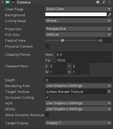Toggle Allow Dynamic Resolution checkbox
Screen dimensions: 113x129
(47, 115)
